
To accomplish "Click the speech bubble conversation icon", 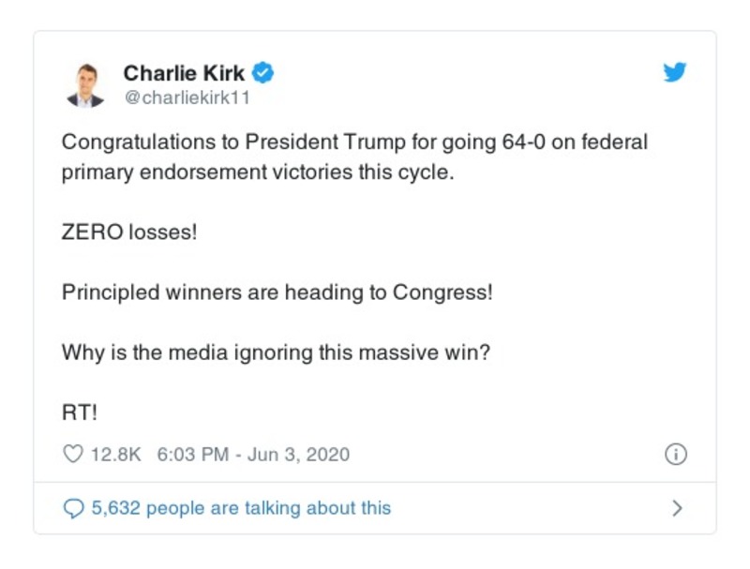I will [71, 506].
